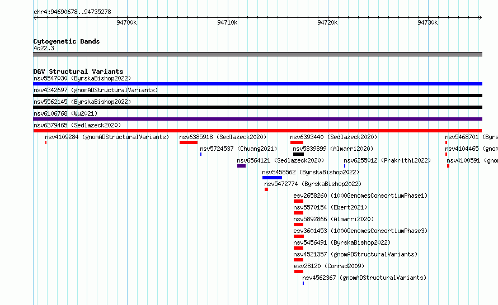The width and height of the screenshot is (498, 305).
Task: Open nsv4562367 (gnomADStructuralVariants) label
Action: point(364,278)
